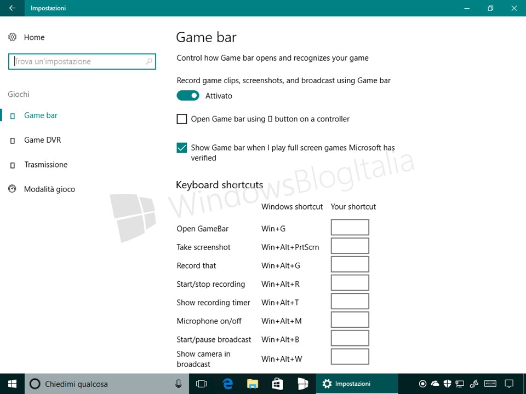Open Home settings via the gear icon
The image size is (526, 394).
[x=13, y=37]
